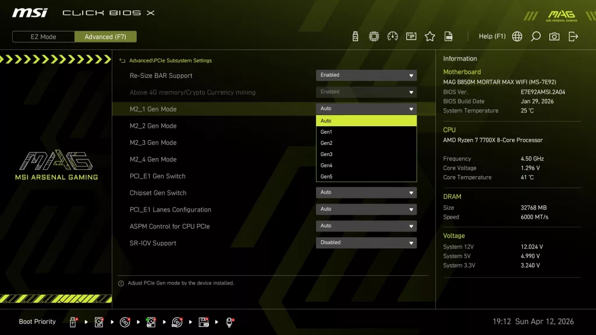Open the Above 4G memory dropdown
The width and height of the screenshot is (596, 335).
tap(366, 92)
